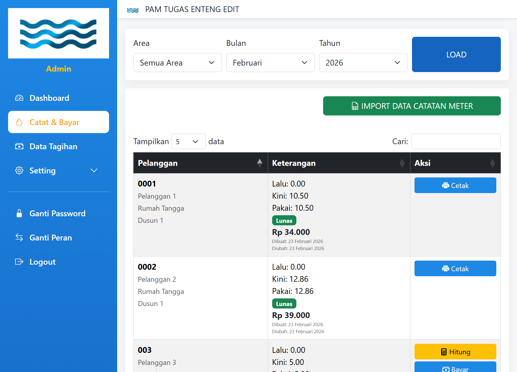Open the Area dropdown Semua Area
The width and height of the screenshot is (517, 372).
pos(177,63)
